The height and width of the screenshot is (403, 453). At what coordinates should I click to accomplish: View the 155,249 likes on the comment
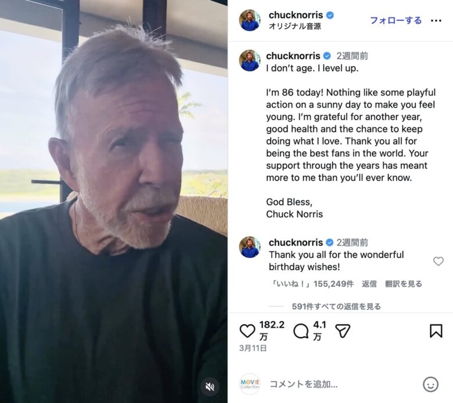coord(312,284)
